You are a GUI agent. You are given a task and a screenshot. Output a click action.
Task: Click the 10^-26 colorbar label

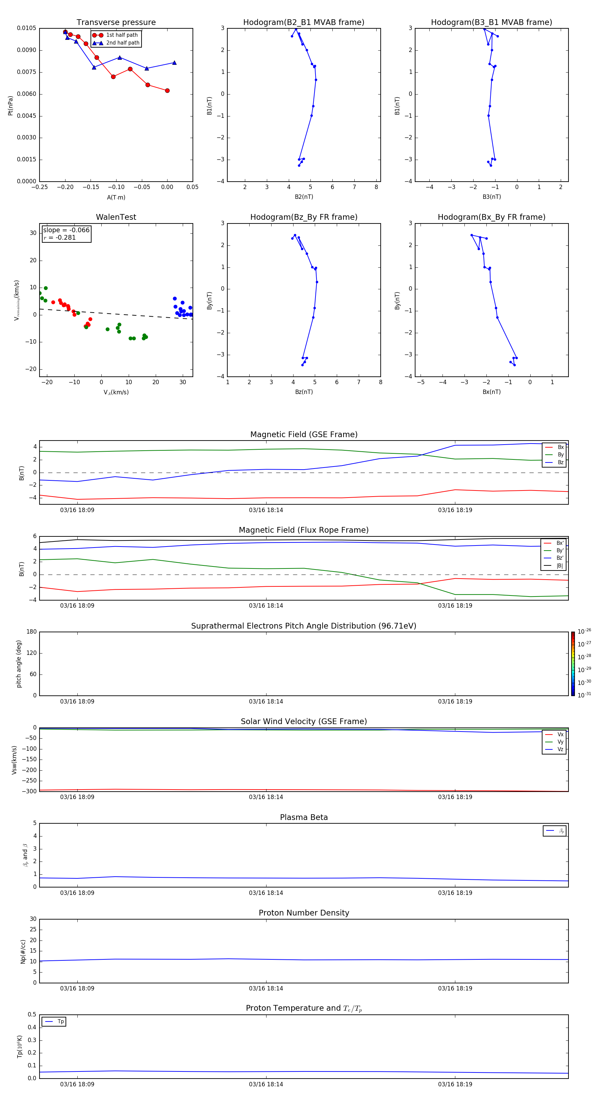tap(584, 631)
